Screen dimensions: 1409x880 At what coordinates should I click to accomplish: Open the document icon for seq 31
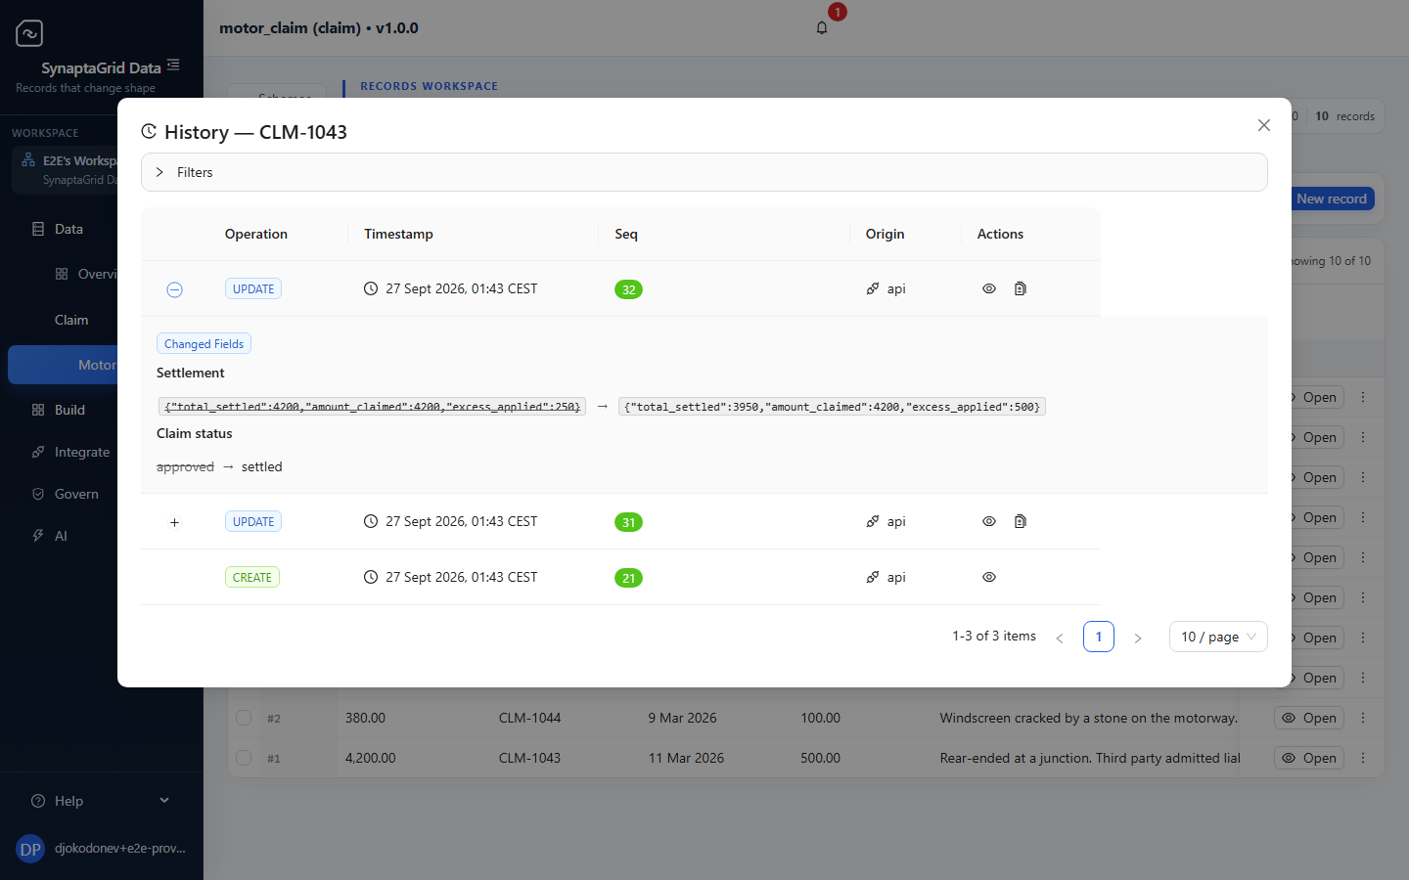tap(1021, 521)
